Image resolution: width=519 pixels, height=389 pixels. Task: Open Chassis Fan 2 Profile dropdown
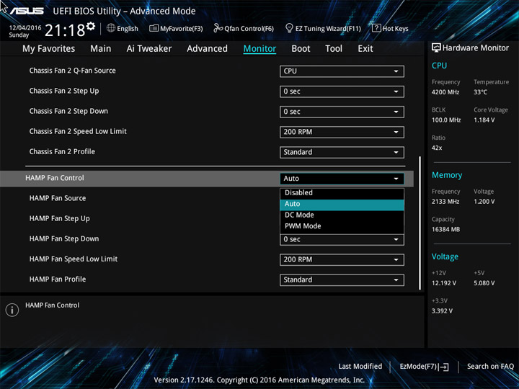(342, 152)
